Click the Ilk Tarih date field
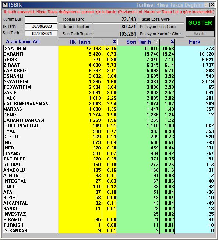Viewport: 218px width, 240px height. pos(41,27)
